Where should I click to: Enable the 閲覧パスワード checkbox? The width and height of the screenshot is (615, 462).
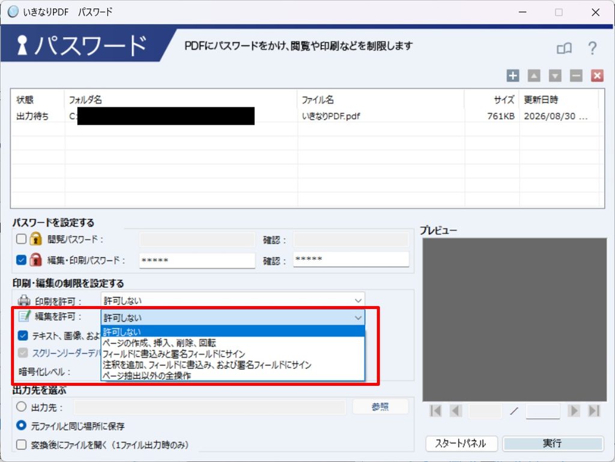coord(21,239)
